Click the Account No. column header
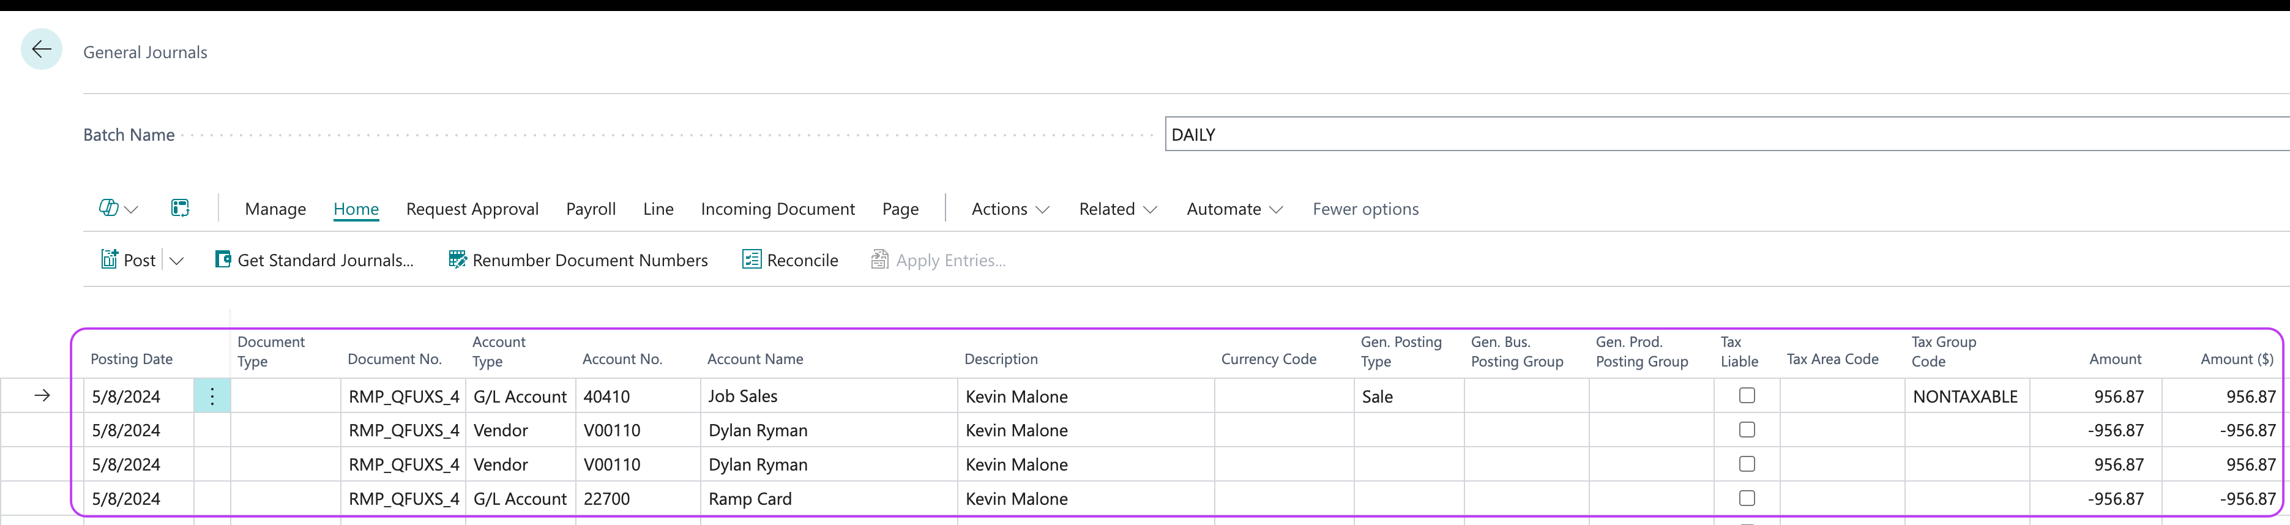This screenshot has width=2290, height=525. point(622,359)
